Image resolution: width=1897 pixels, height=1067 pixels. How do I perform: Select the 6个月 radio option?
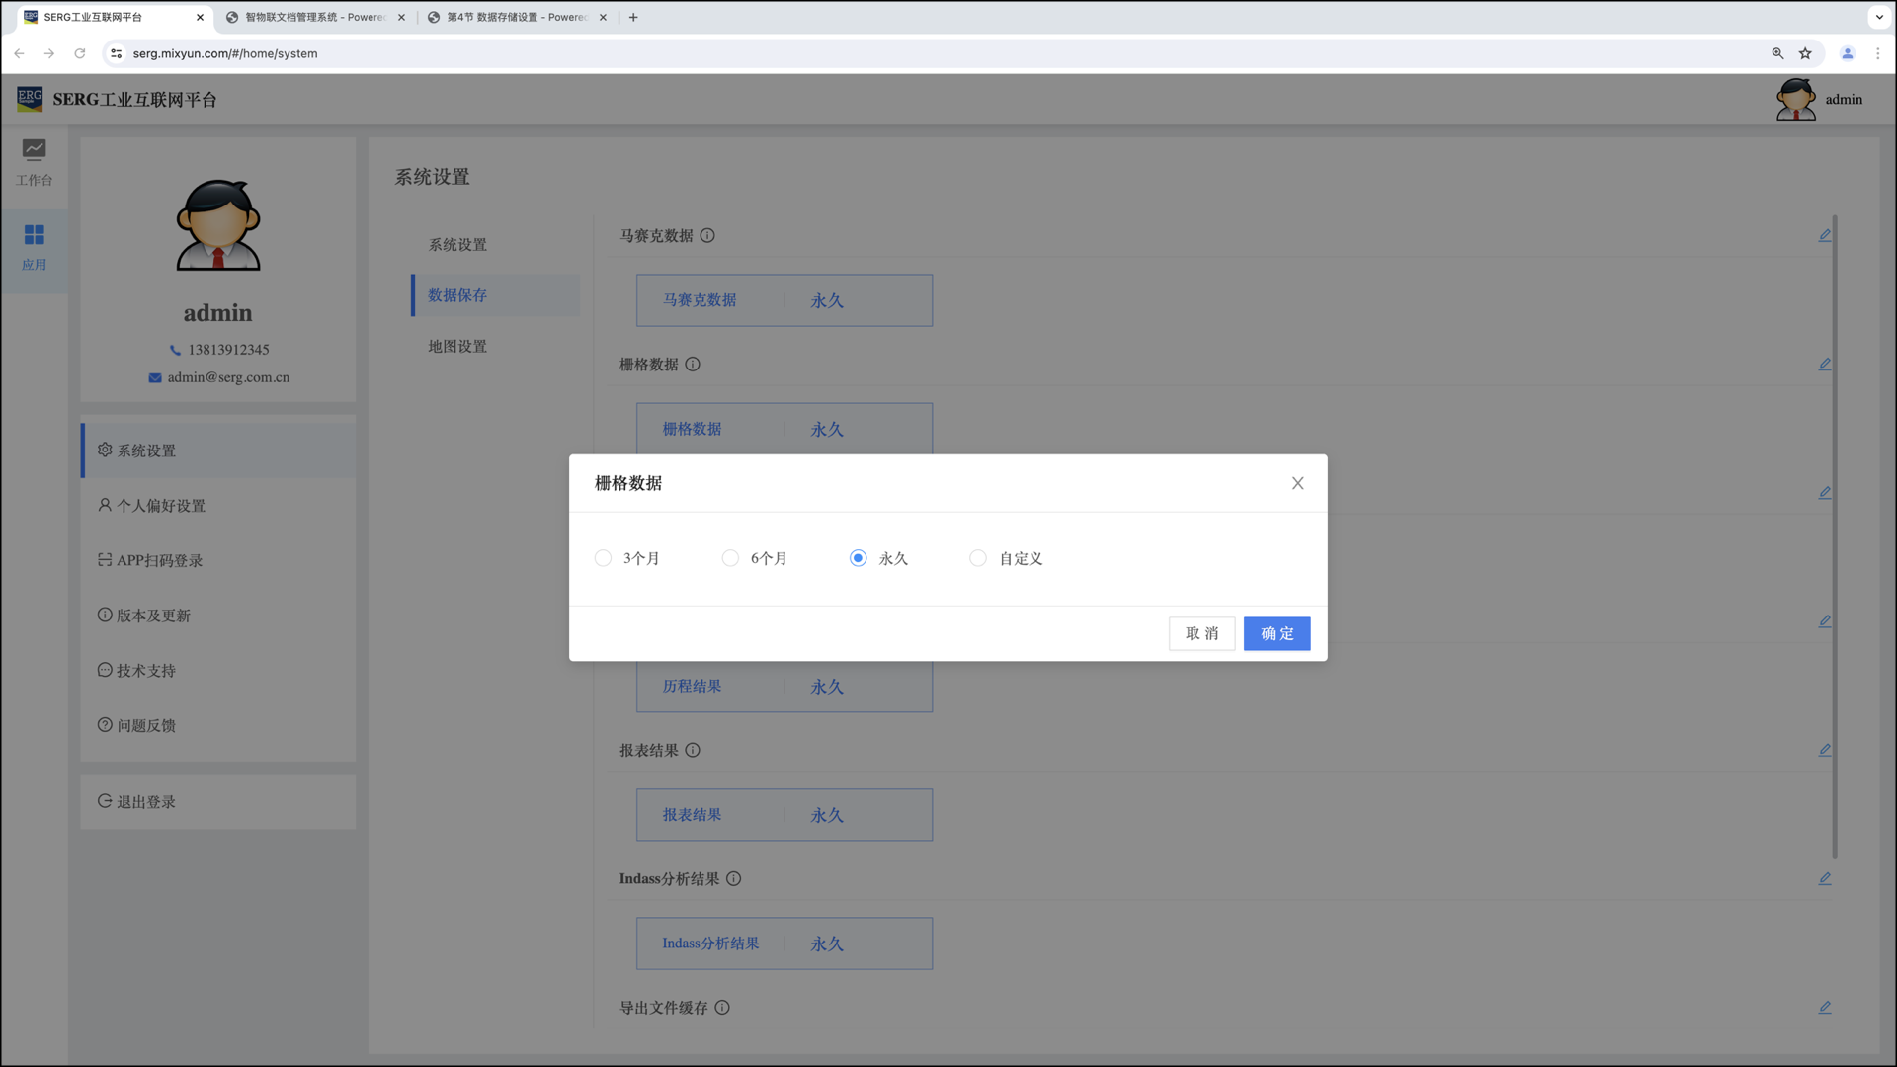click(x=730, y=558)
